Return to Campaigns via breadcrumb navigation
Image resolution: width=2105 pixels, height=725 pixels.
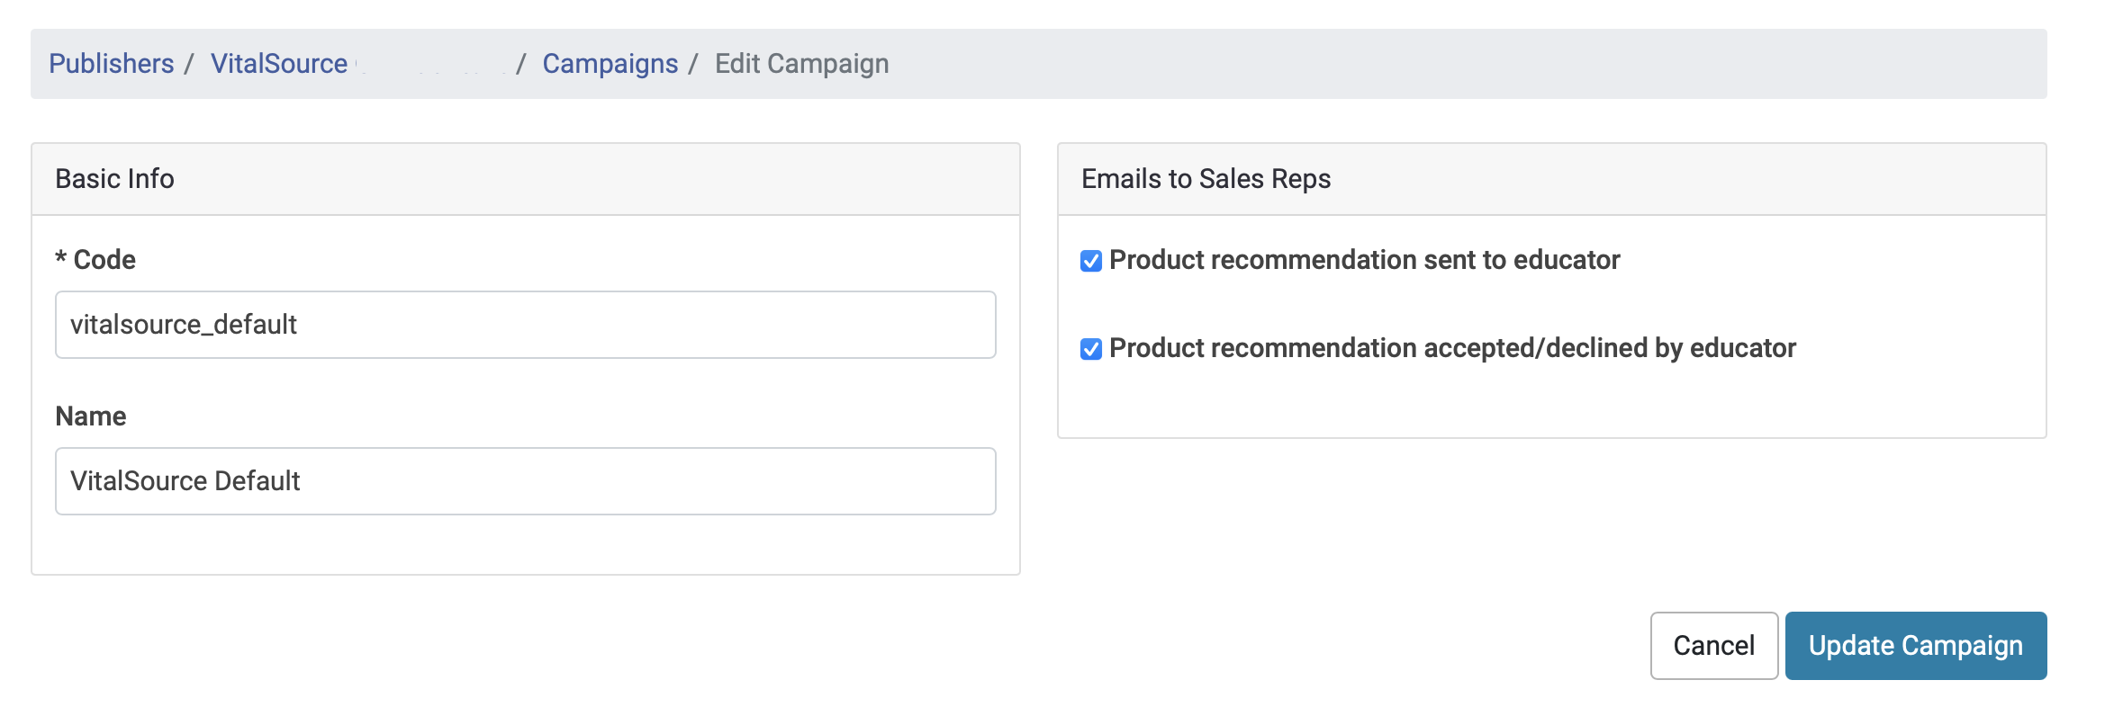coord(610,63)
